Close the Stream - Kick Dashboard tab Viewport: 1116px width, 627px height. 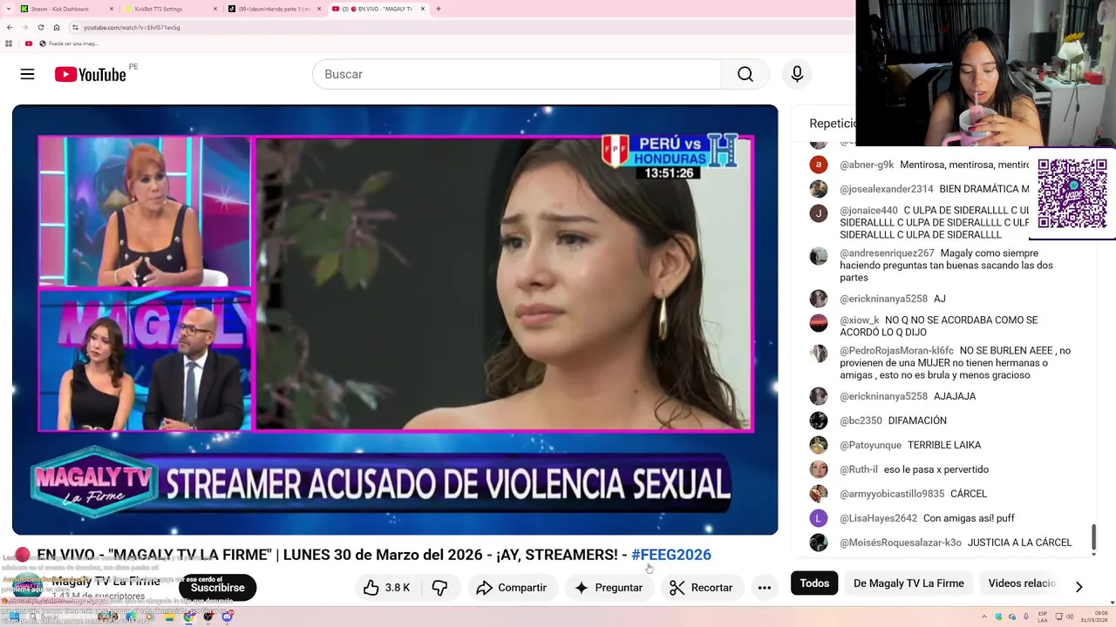112,9
